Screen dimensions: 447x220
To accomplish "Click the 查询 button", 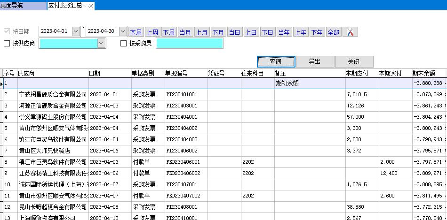I will tap(276, 61).
